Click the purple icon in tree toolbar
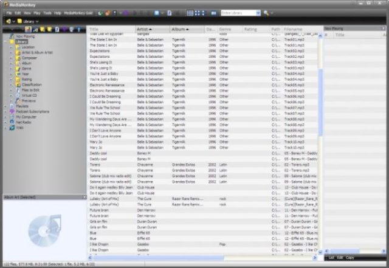The width and height of the screenshot is (389, 268). (x=64, y=30)
